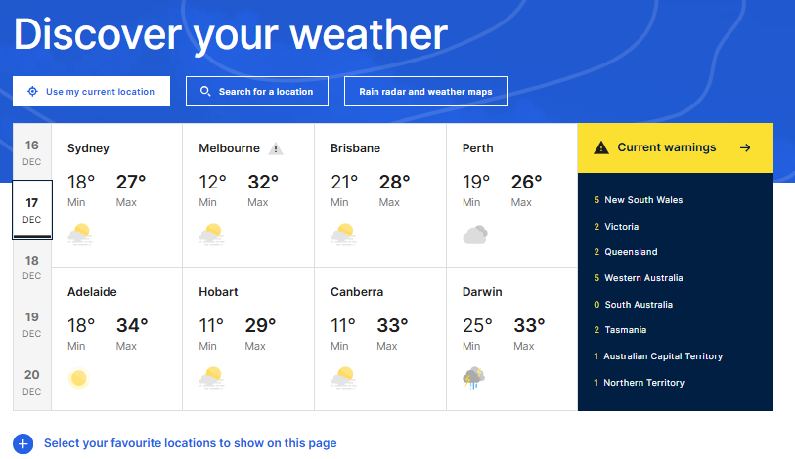Image resolution: width=795 pixels, height=459 pixels.
Task: Click Melbourne's warning triangle icon
Action: 276,149
